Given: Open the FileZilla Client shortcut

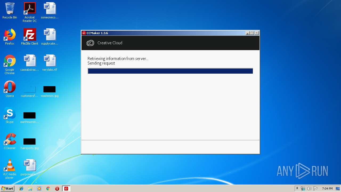Looking at the screenshot, I should tap(30, 37).
